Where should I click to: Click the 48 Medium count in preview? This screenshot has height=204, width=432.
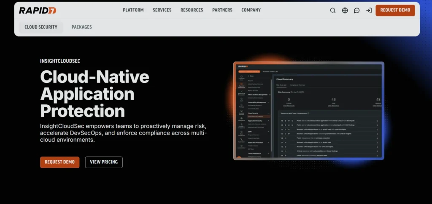tap(378, 100)
